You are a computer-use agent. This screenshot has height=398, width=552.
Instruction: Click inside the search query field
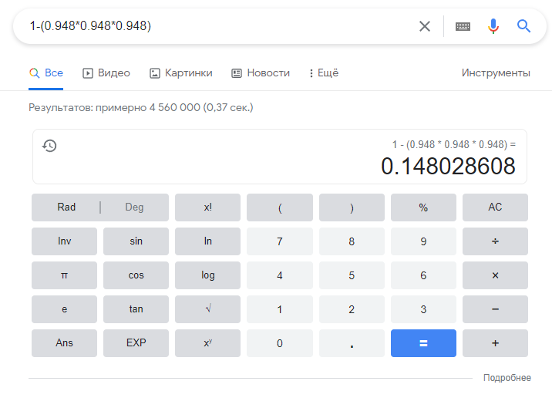pyautogui.click(x=218, y=26)
